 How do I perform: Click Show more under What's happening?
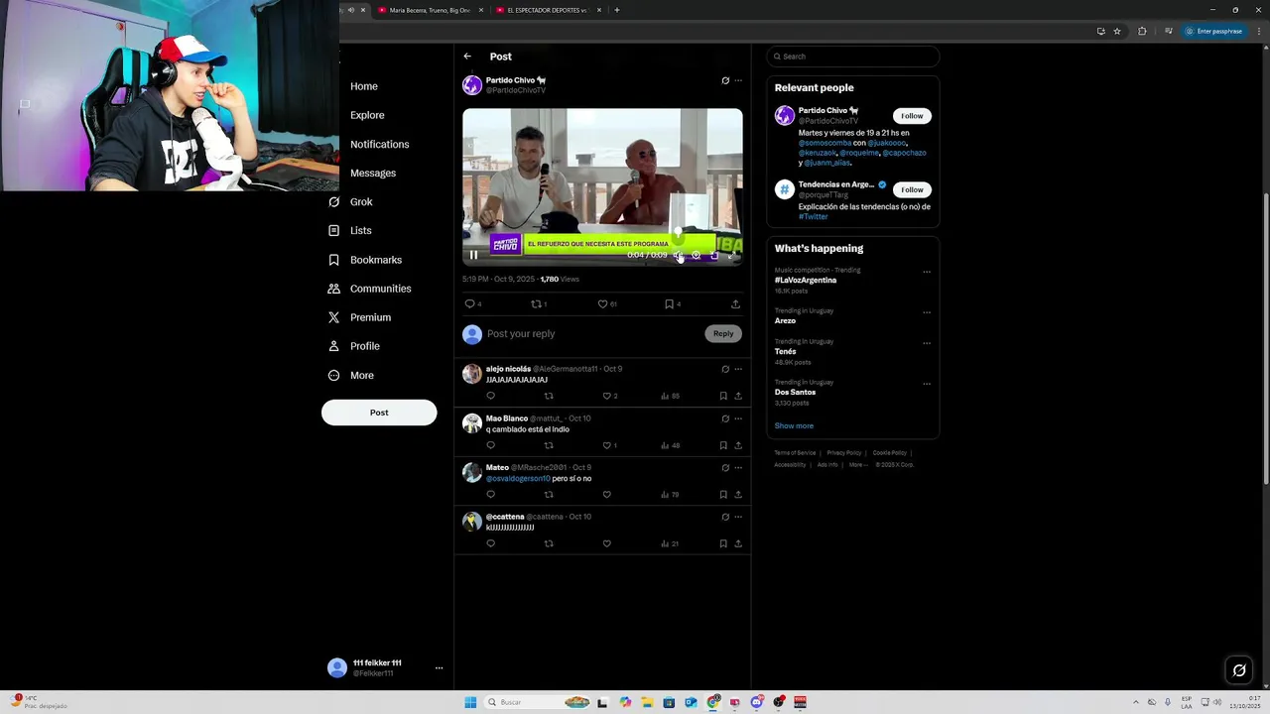pyautogui.click(x=794, y=426)
